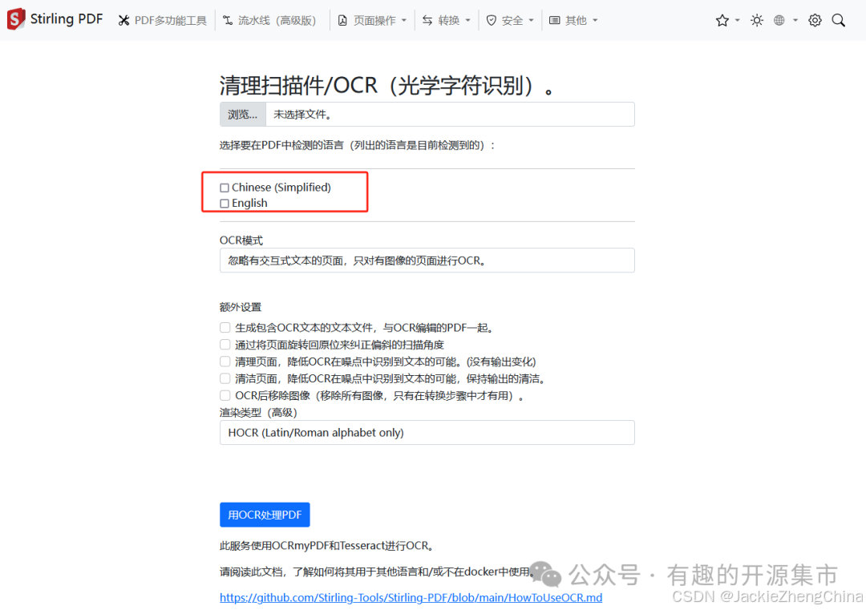
Task: Enable the Chinese (Simplified) language checkbox
Action: [x=225, y=188]
